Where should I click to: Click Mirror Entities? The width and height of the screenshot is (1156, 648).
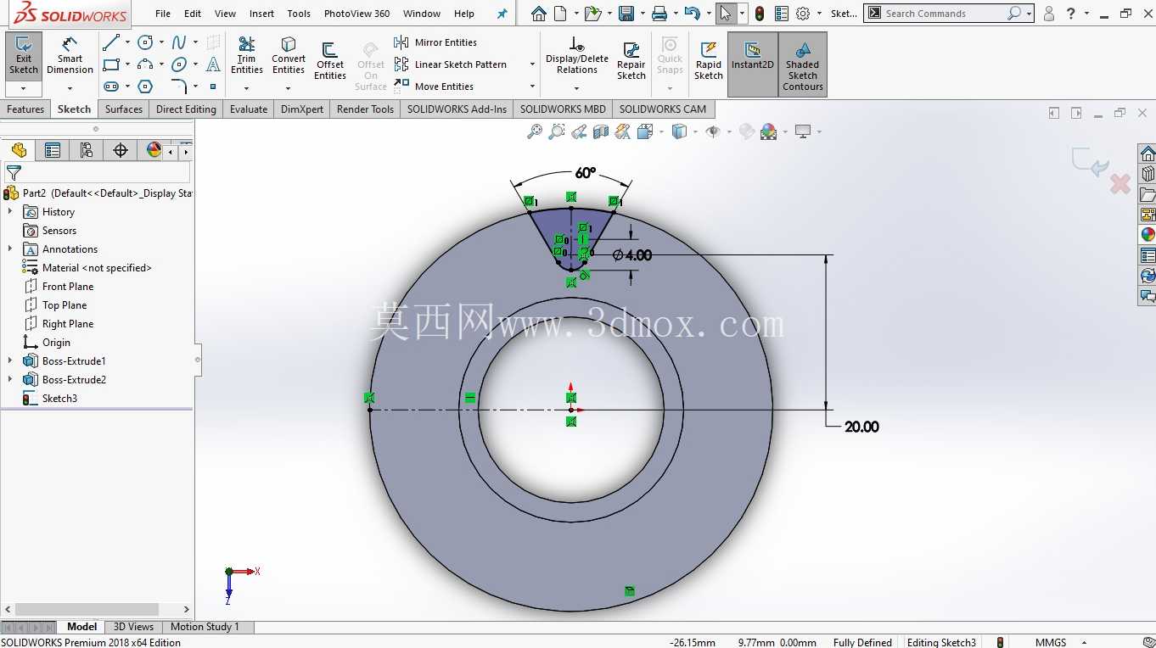[435, 42]
